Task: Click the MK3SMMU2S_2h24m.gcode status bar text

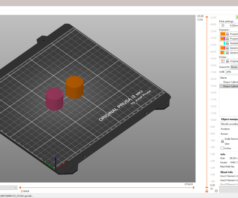Action: click(x=17, y=196)
